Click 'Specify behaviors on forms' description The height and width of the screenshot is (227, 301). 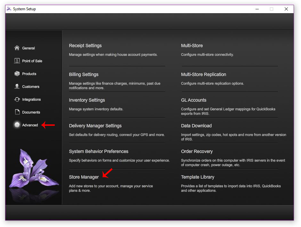[119, 161]
